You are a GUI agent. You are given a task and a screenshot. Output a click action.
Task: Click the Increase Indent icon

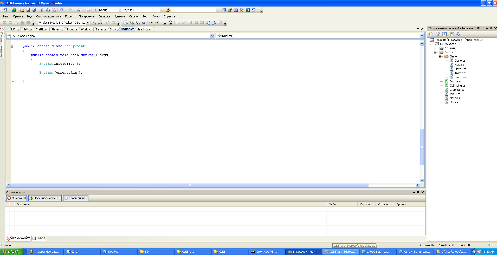(x=157, y=23)
